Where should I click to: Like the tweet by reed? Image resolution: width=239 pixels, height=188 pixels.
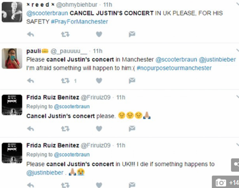pos(99,34)
